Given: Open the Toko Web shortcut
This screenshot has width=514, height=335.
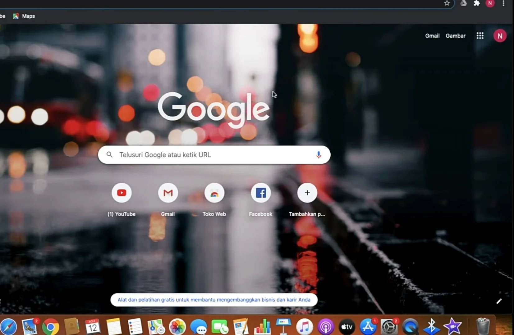Looking at the screenshot, I should (214, 200).
